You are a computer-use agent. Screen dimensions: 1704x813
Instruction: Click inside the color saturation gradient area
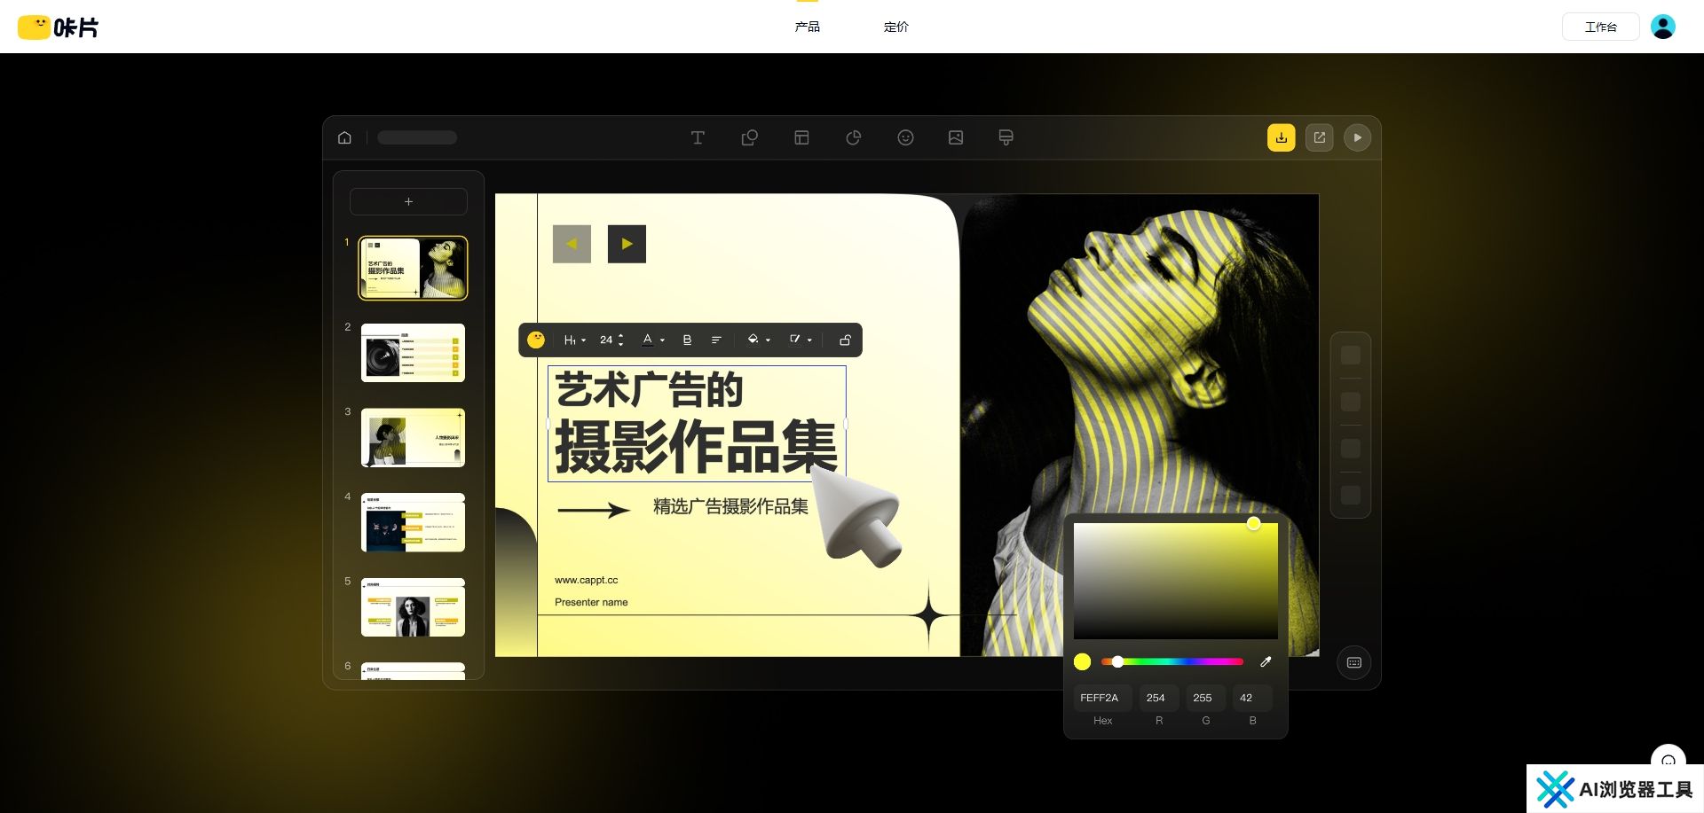point(1176,581)
